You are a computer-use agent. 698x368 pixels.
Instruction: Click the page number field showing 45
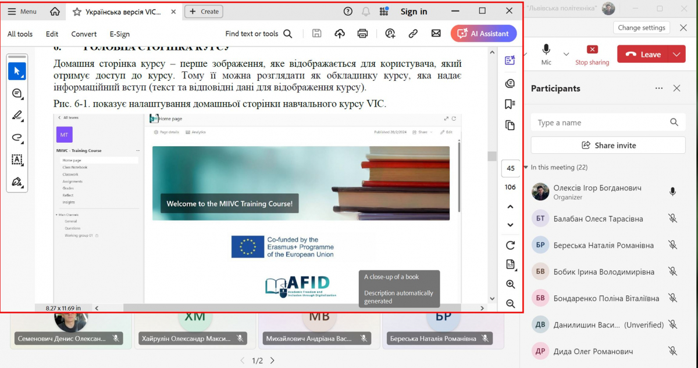point(510,168)
